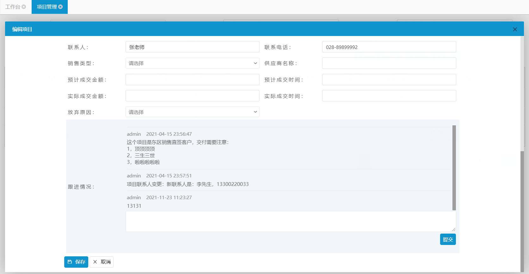The height and width of the screenshot is (274, 529).
Task: Close the 工作台 tab via its x icon
Action: coord(24,7)
